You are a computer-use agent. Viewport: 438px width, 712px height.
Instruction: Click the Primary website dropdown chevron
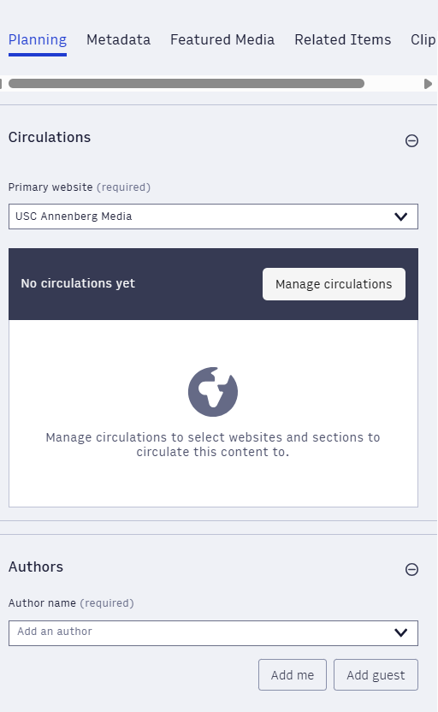point(400,217)
